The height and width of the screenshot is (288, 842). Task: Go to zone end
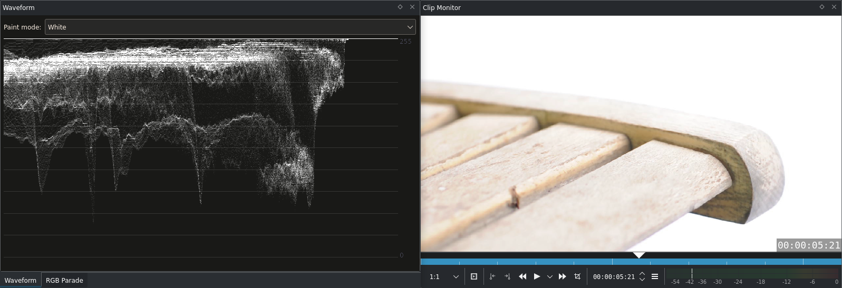(x=507, y=276)
